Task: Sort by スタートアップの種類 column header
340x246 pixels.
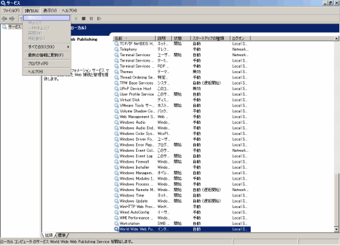Action: [211, 39]
